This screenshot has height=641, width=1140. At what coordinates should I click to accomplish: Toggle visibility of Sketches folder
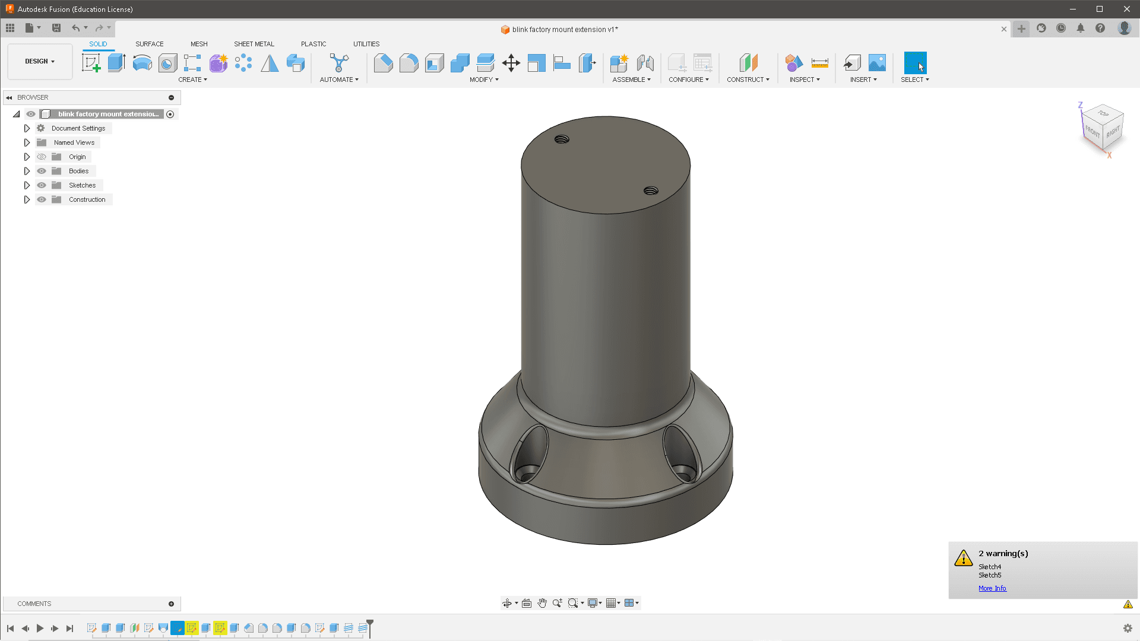click(42, 185)
